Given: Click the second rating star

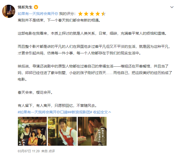Looking at the screenshot, I should point(86,14).
